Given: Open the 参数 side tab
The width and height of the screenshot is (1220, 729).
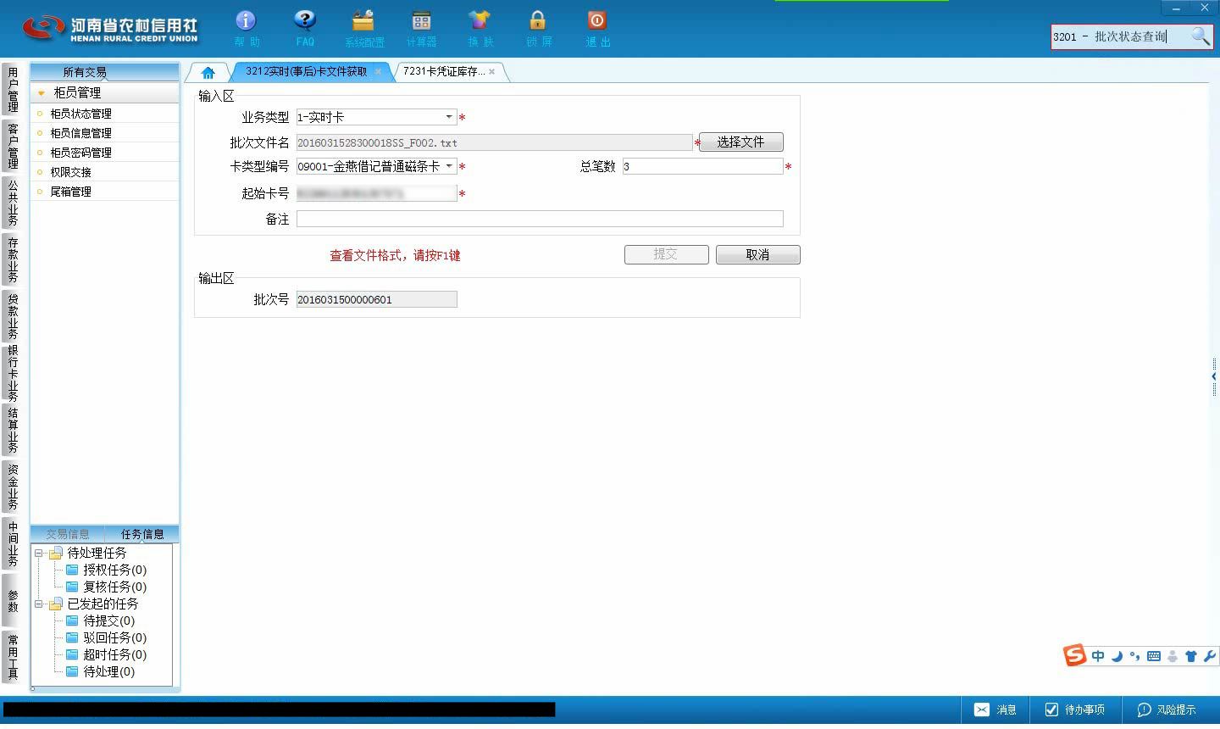Looking at the screenshot, I should tap(13, 600).
